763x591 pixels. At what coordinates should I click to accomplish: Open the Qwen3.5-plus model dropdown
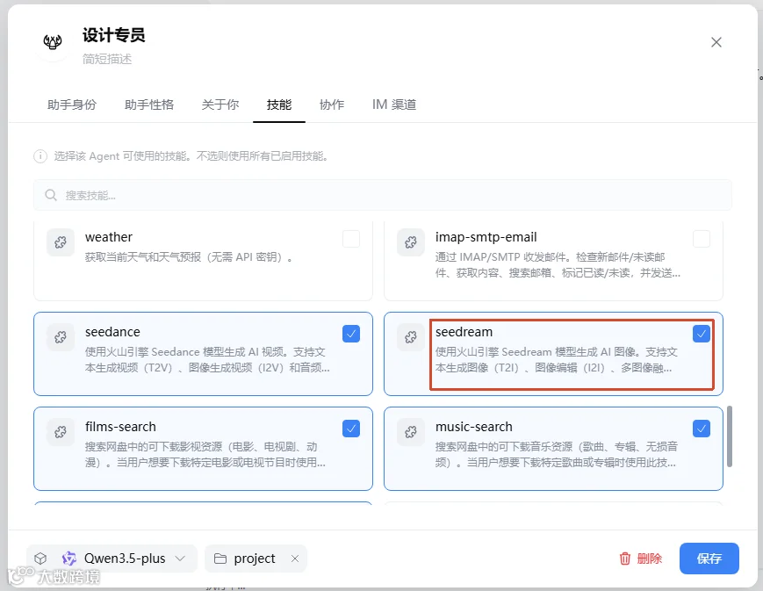pos(113,559)
